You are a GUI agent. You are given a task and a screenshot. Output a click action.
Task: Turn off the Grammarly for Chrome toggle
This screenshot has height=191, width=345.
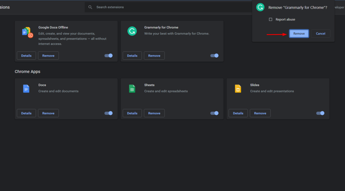[214, 55]
